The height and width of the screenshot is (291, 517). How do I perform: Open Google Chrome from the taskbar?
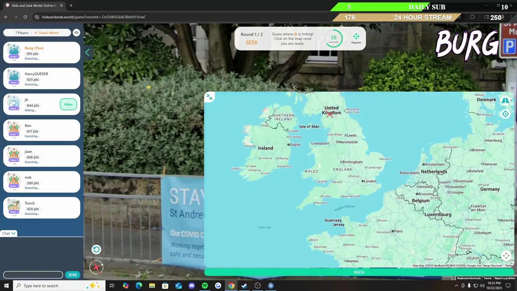[x=231, y=286]
